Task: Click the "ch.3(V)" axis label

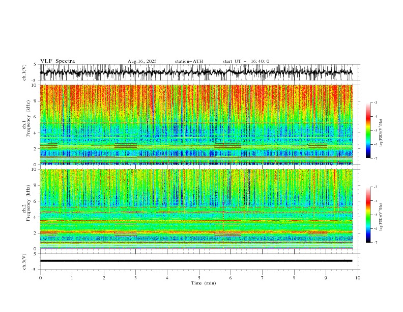Action: pos(24,262)
